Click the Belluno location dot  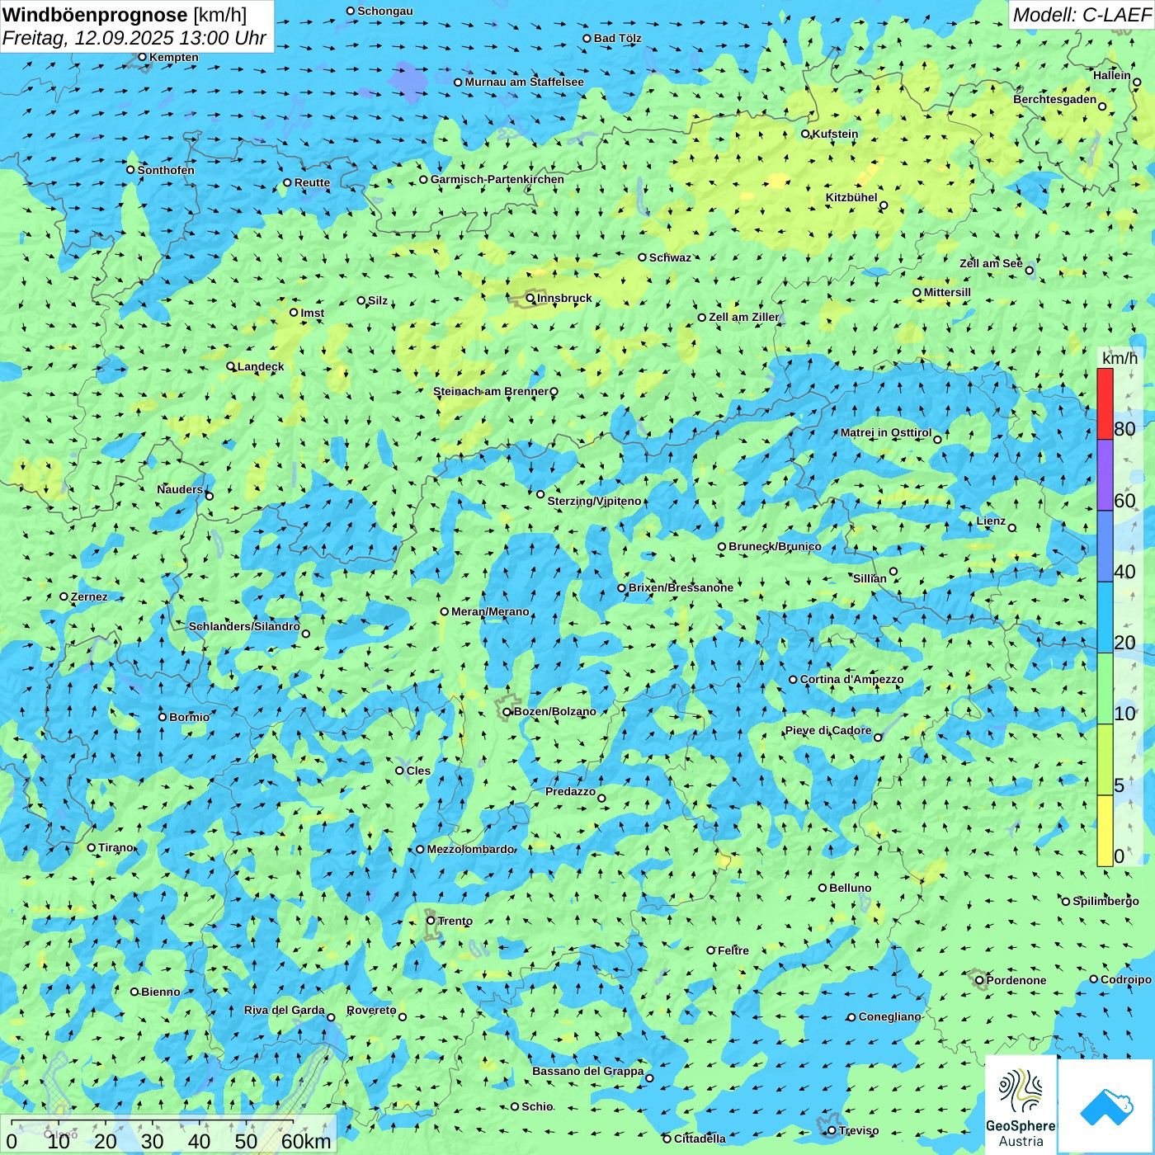click(x=823, y=888)
